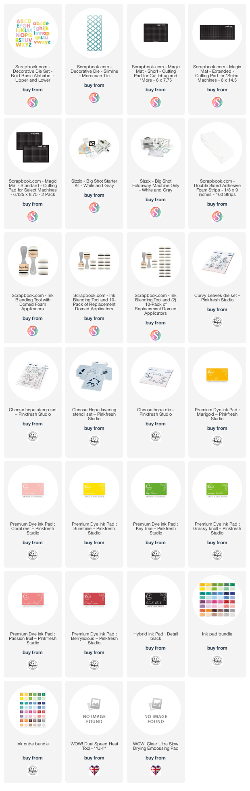This screenshot has height=791, width=250.
Task: Open Choose hope stamp set title link
Action: click(x=33, y=412)
